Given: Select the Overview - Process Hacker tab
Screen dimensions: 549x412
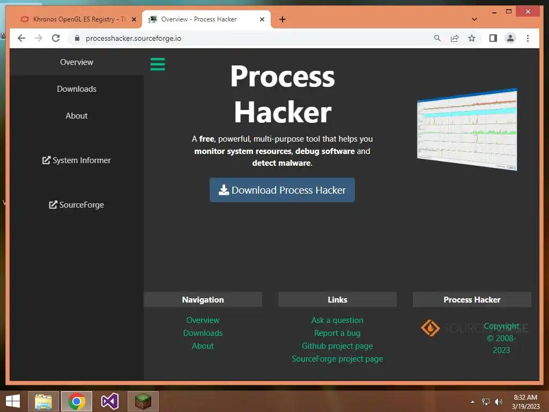Looking at the screenshot, I should coord(206,19).
